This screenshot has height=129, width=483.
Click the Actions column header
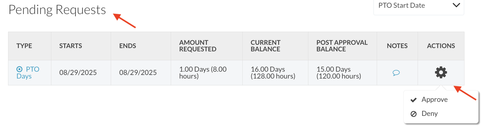click(x=441, y=46)
